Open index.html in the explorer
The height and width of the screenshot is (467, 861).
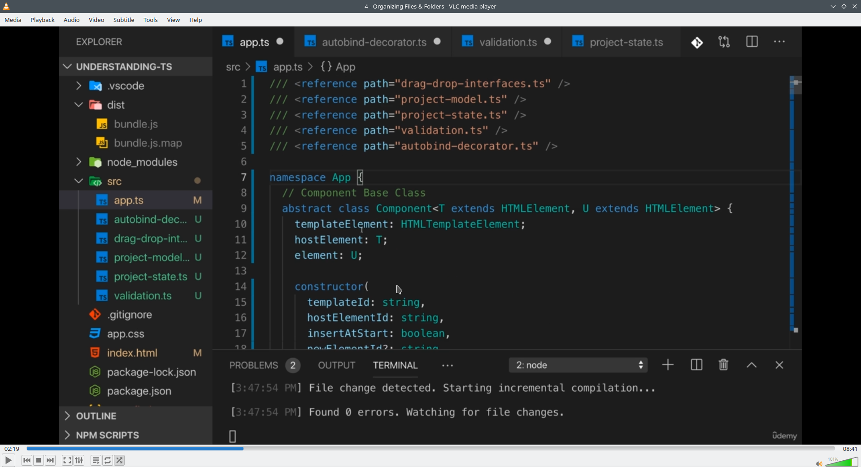[135, 353]
